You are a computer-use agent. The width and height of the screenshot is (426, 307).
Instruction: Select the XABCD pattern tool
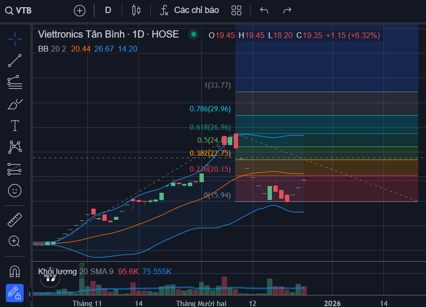(x=15, y=147)
